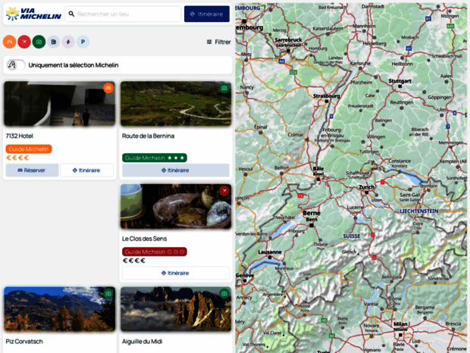Open the Route de la Bernina photo
This screenshot has width=470, height=353.
click(x=176, y=104)
